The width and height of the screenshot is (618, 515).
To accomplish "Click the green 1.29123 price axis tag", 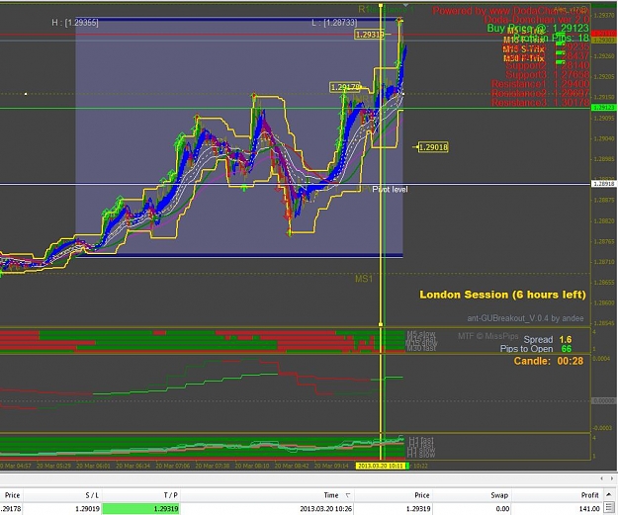I will click(603, 108).
